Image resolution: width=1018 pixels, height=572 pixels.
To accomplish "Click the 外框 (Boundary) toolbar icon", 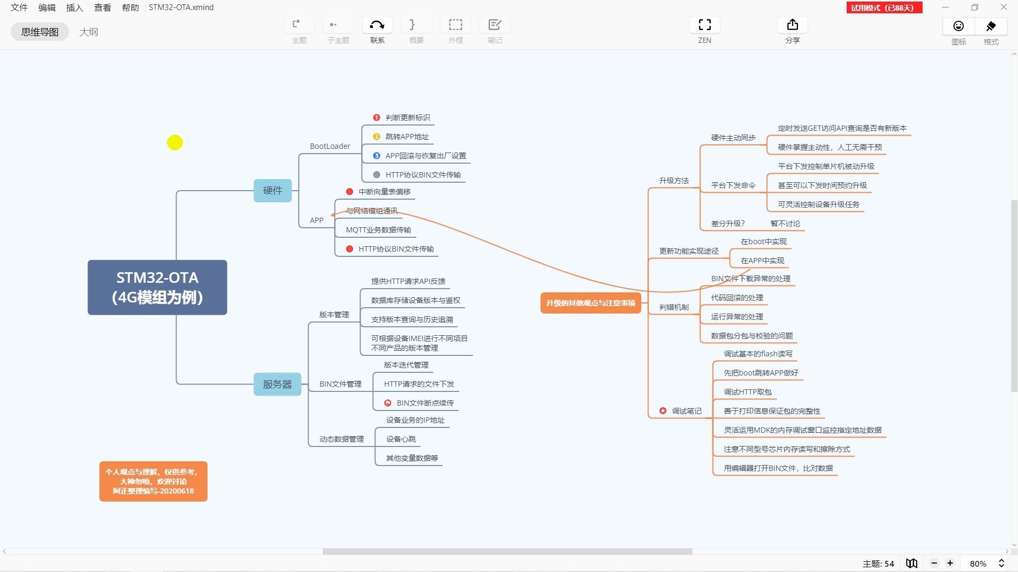I will pos(455,25).
